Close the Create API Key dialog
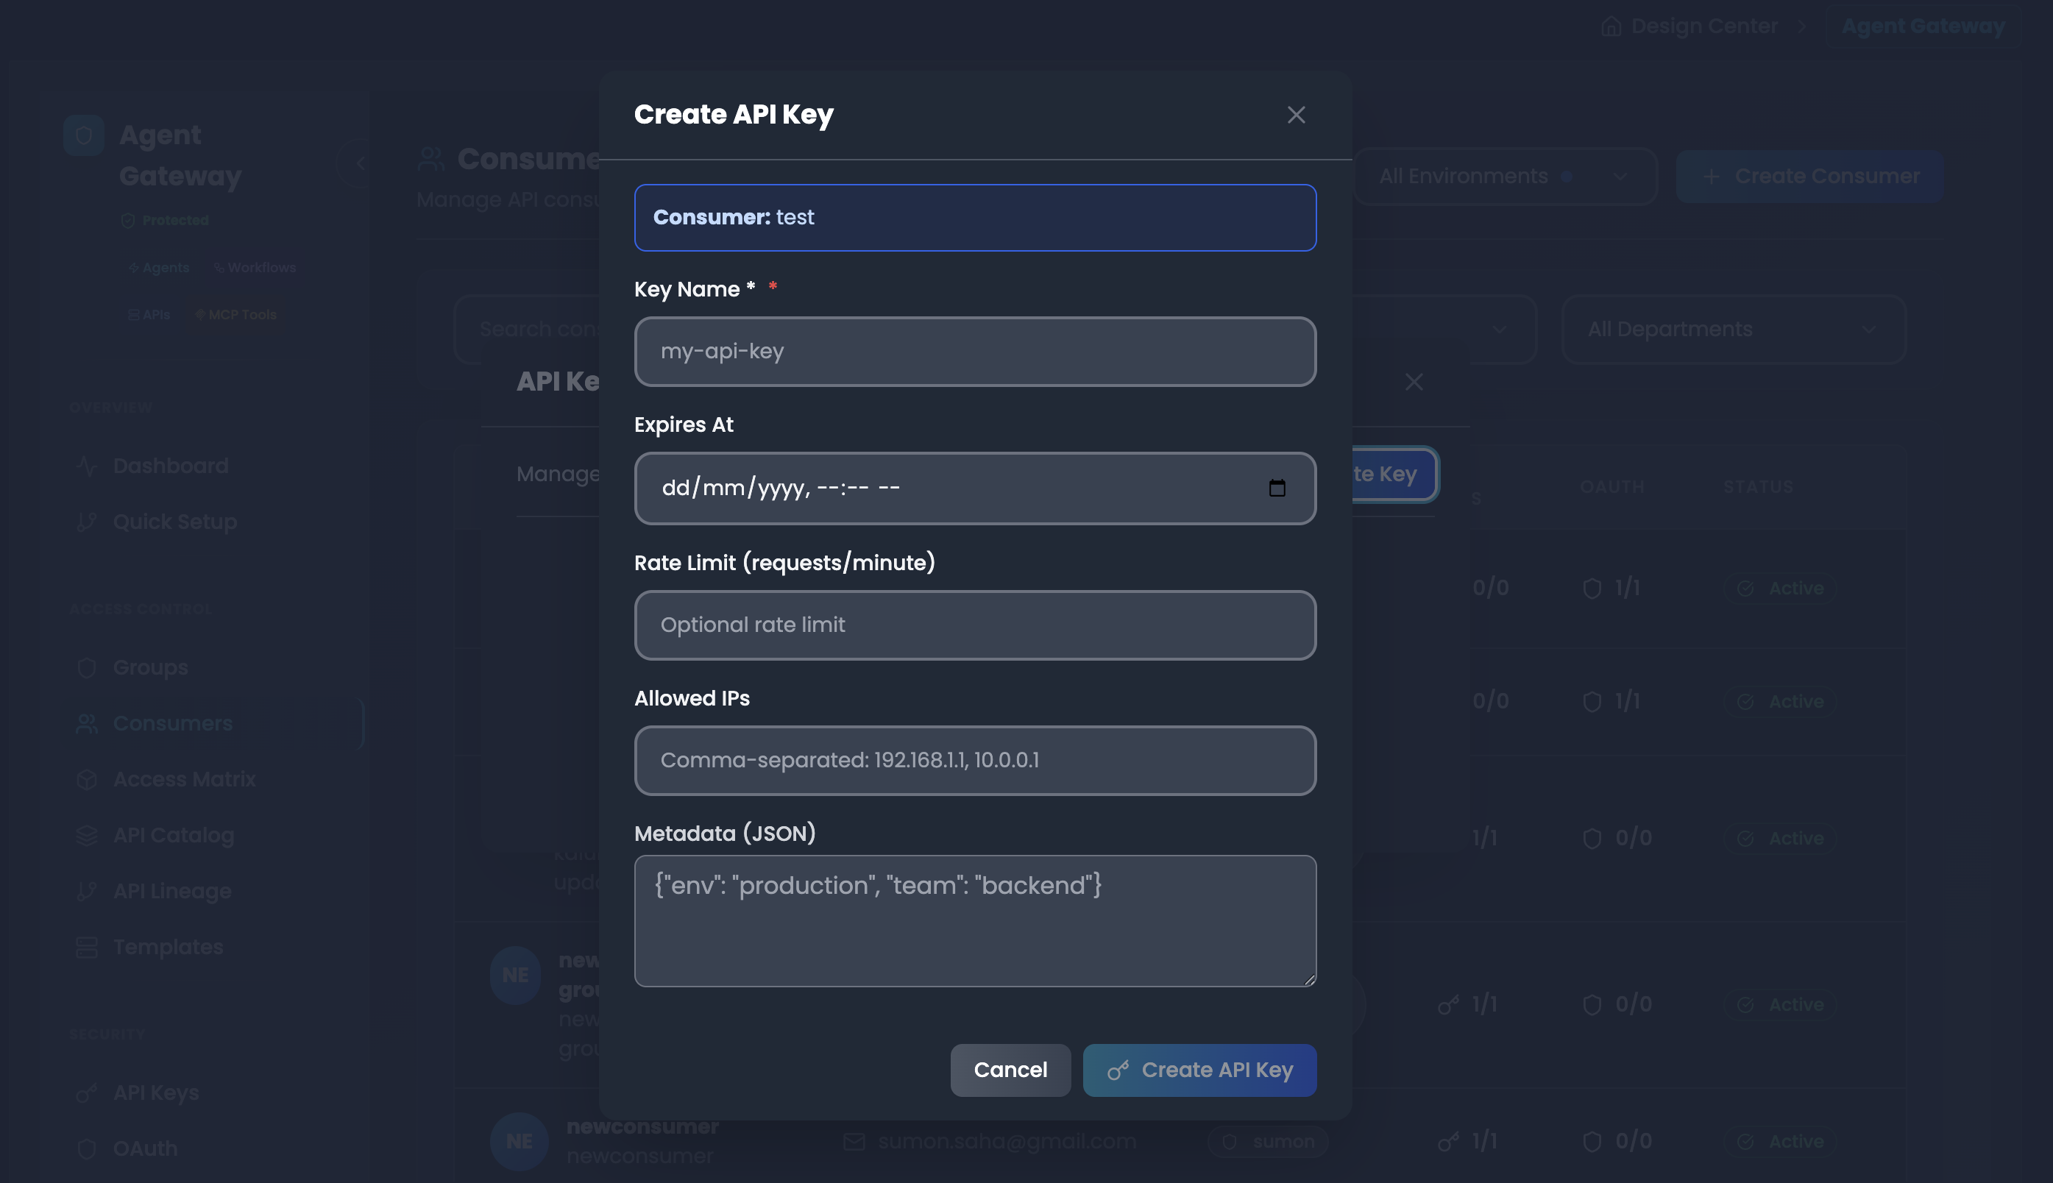Image resolution: width=2053 pixels, height=1183 pixels. click(x=1295, y=116)
